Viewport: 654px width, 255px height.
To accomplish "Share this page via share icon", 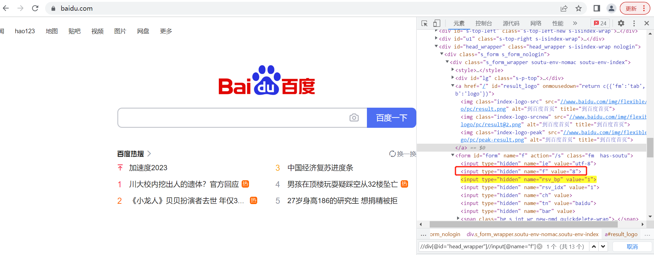I will pos(564,9).
